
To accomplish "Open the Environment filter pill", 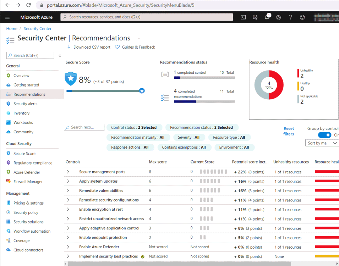I will 234,148.
